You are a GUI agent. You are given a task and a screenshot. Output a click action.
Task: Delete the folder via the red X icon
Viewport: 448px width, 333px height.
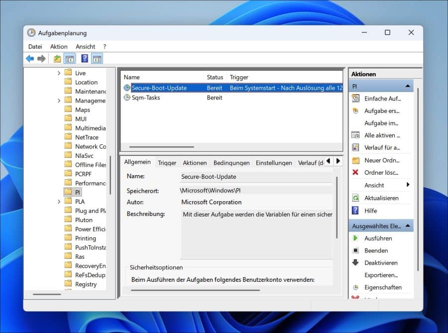(355, 173)
